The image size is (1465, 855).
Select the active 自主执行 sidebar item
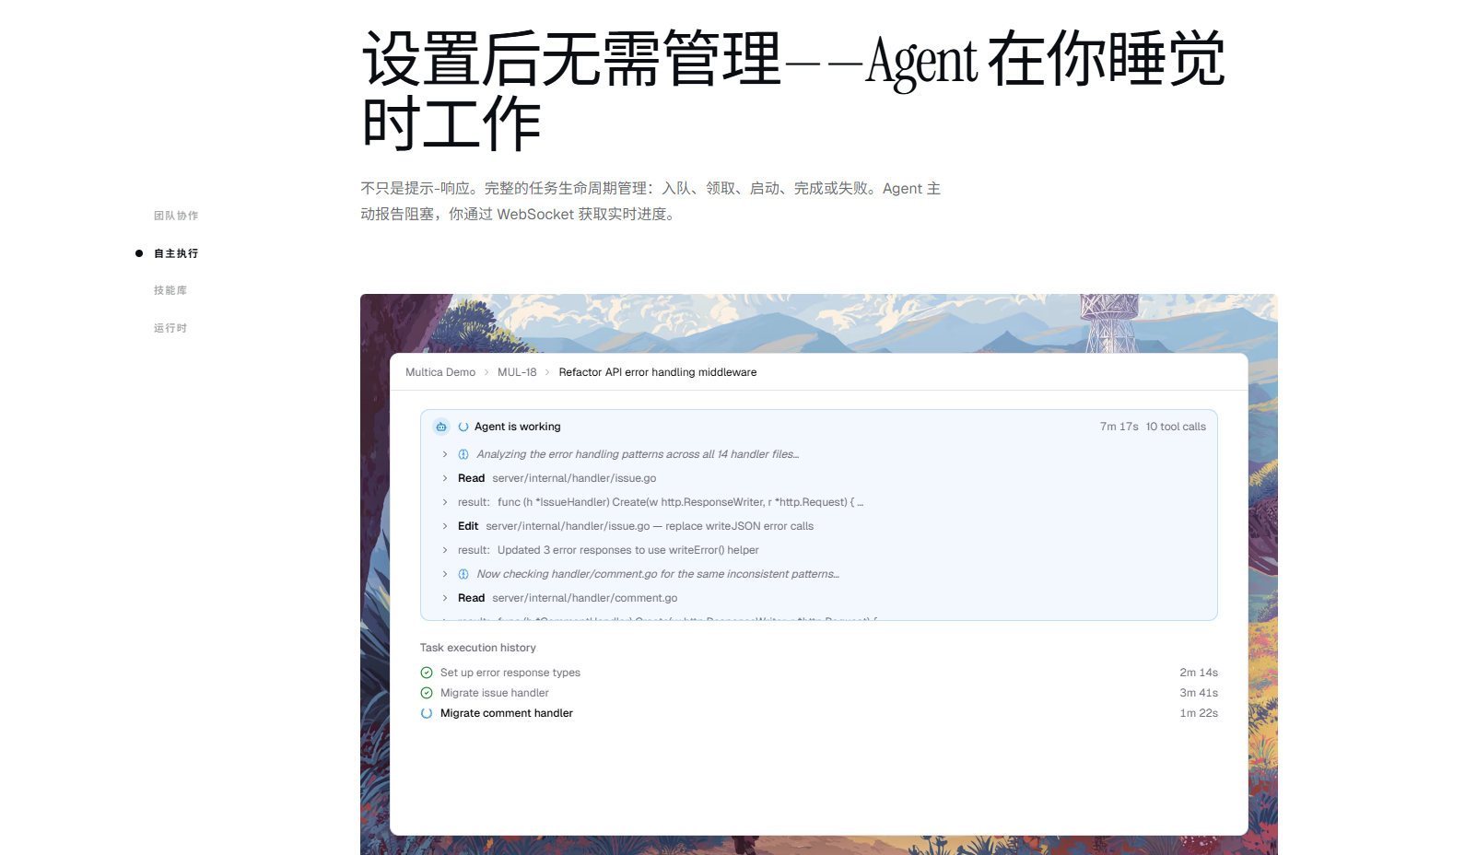tap(176, 253)
